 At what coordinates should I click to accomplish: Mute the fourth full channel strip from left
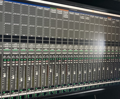(33, 64)
